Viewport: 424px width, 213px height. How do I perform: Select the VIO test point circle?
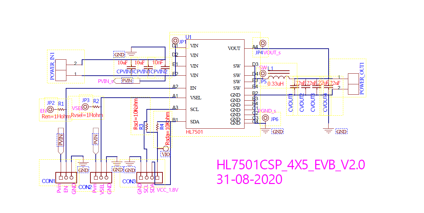165,148
